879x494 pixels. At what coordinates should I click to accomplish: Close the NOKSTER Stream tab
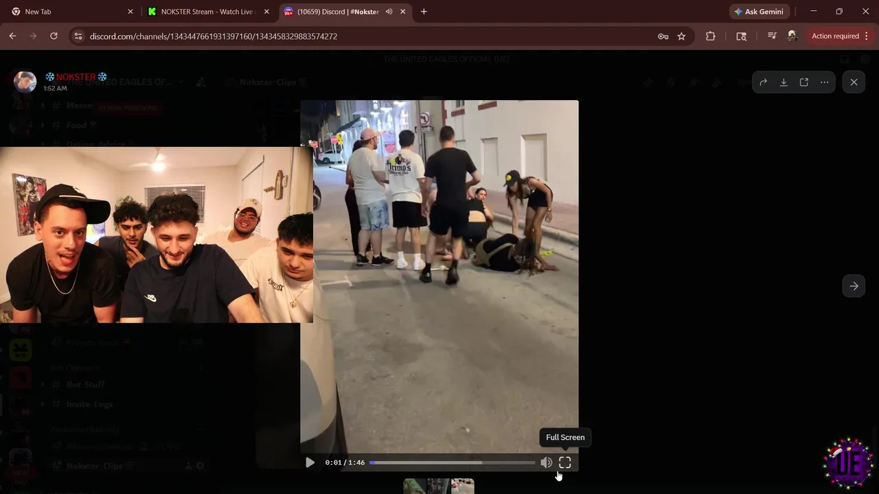[x=266, y=12]
